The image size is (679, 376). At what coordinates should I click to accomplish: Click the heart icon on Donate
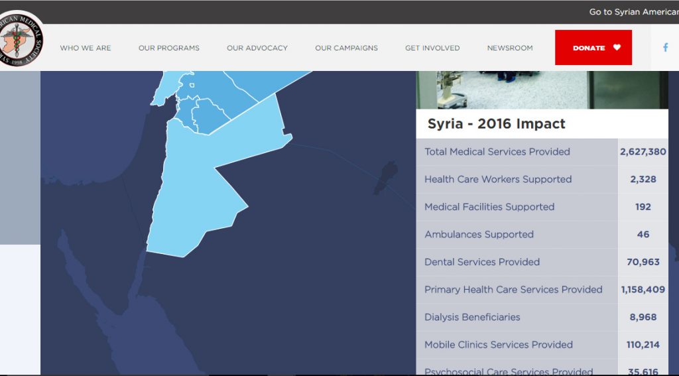point(617,47)
